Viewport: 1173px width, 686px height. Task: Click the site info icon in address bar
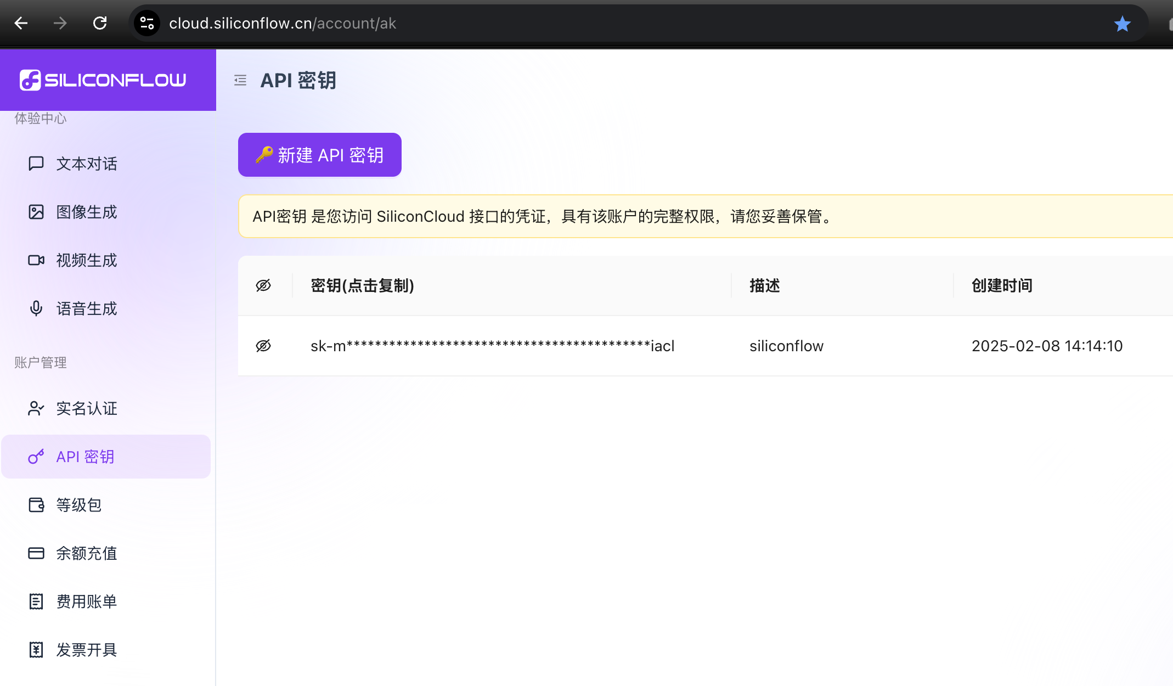coord(147,23)
